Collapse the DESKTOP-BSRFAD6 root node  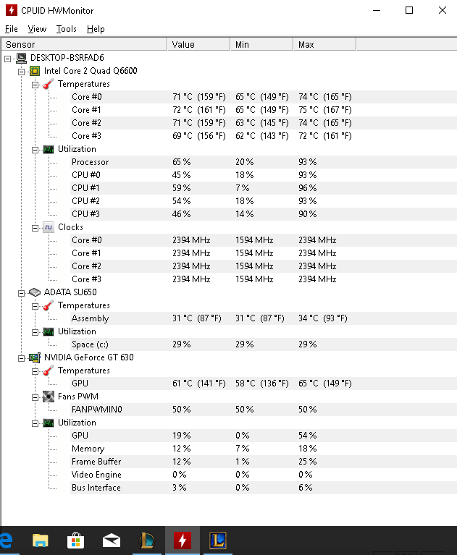coord(7,59)
